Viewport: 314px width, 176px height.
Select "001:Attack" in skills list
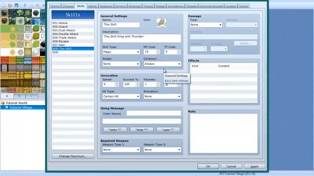(73, 23)
